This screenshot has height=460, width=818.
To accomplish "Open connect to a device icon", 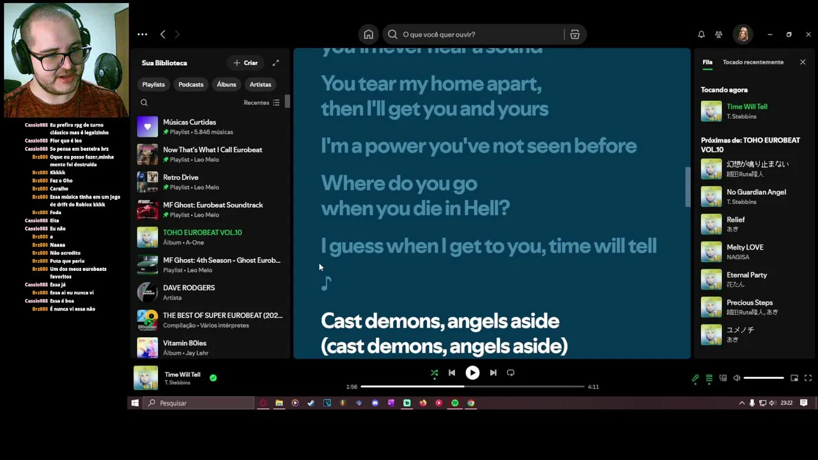I will coord(723,378).
